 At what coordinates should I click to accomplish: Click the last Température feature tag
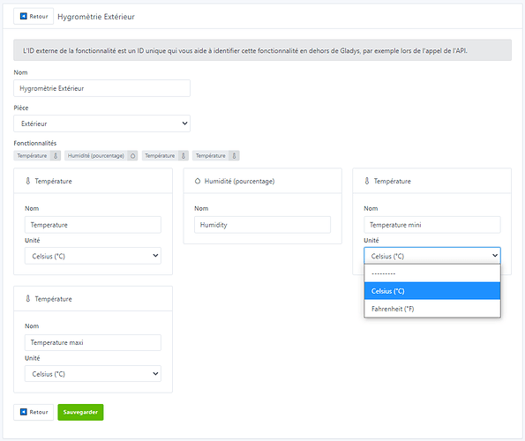point(216,155)
